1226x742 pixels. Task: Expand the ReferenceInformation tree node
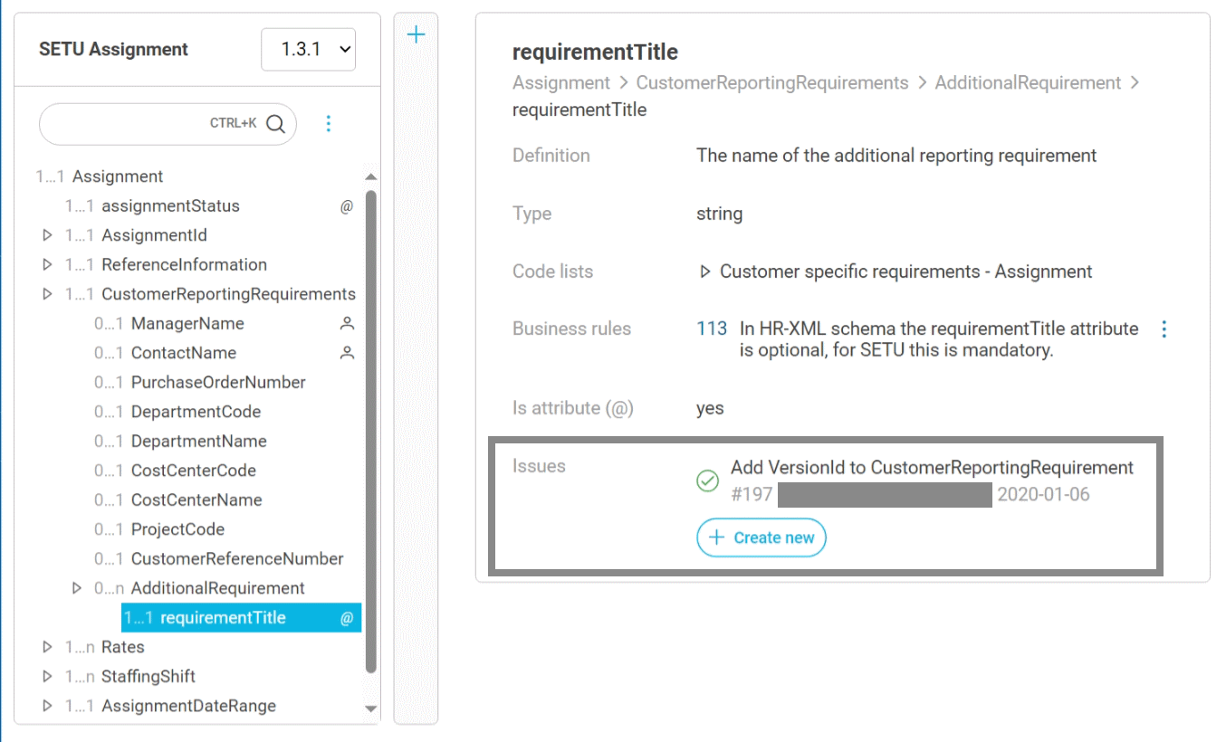(48, 265)
